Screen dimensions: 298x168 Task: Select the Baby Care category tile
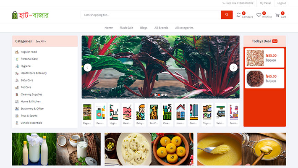point(141,115)
